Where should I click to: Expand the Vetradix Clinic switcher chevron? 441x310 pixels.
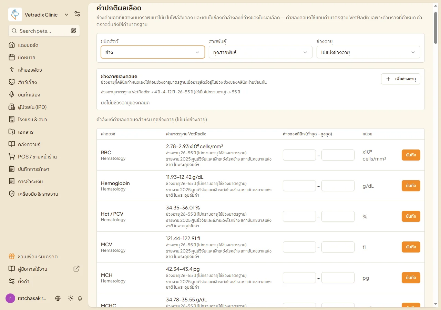[66, 14]
